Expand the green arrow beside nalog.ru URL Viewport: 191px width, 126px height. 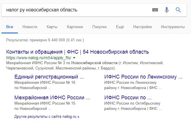click(74, 58)
